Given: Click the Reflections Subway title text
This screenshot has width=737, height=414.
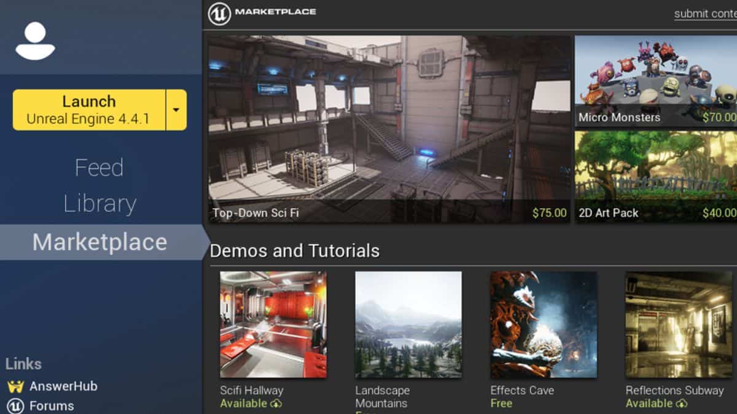Looking at the screenshot, I should 674,390.
